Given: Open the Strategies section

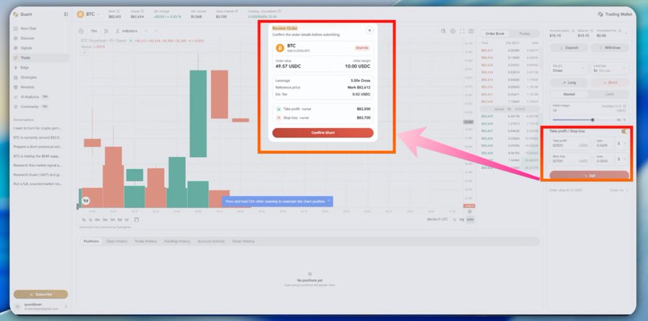Looking at the screenshot, I should pos(40,77).
